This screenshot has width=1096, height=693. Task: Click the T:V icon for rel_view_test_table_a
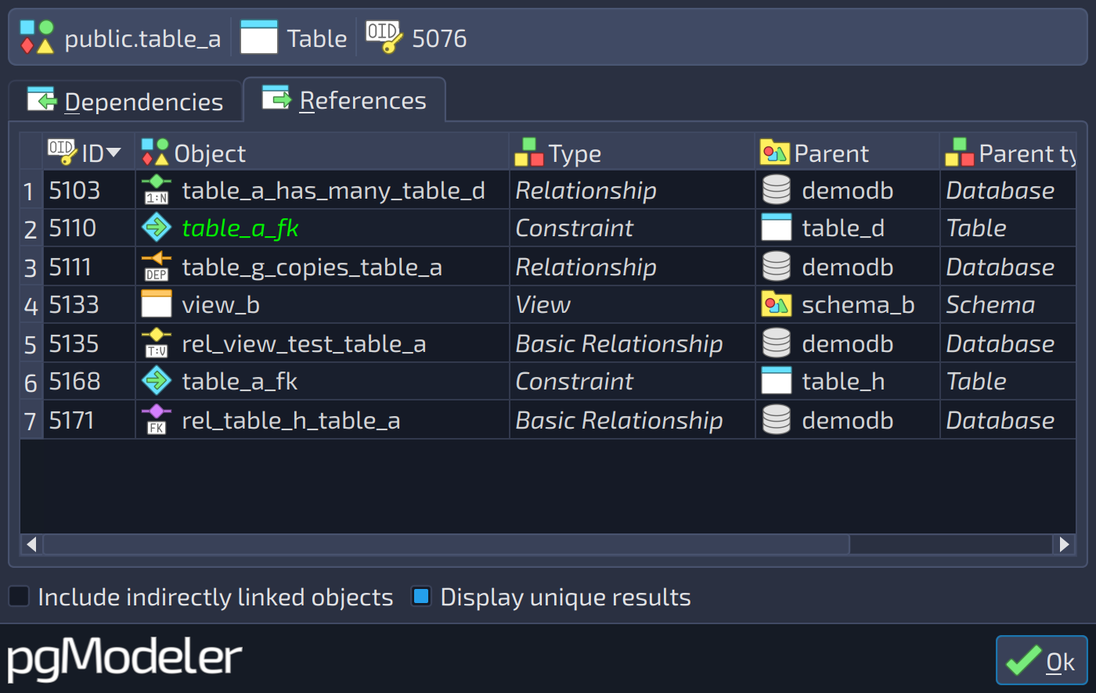click(x=157, y=343)
